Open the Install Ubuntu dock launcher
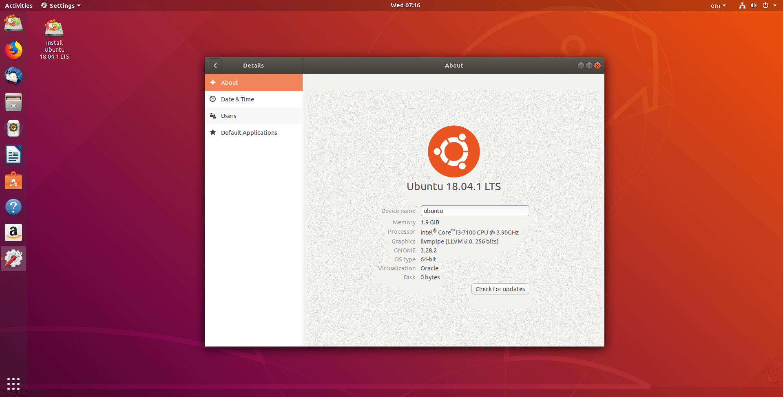 (13, 24)
